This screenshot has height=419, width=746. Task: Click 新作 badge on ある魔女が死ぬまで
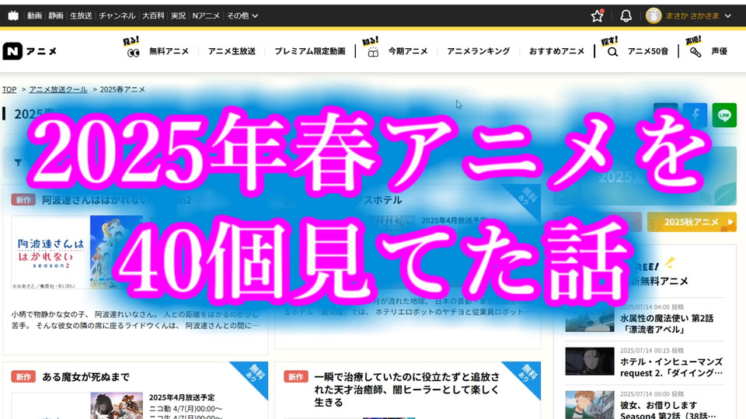click(x=23, y=377)
